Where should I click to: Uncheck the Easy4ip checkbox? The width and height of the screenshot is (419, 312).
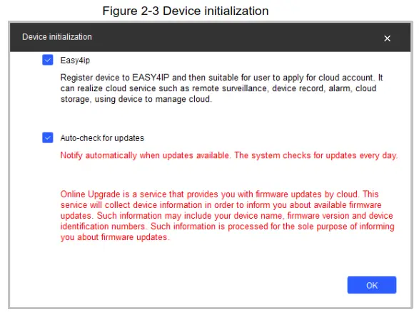[x=48, y=60]
